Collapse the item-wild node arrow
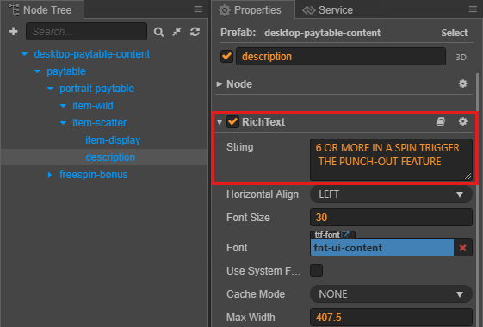The height and width of the screenshot is (327, 483). pos(64,106)
